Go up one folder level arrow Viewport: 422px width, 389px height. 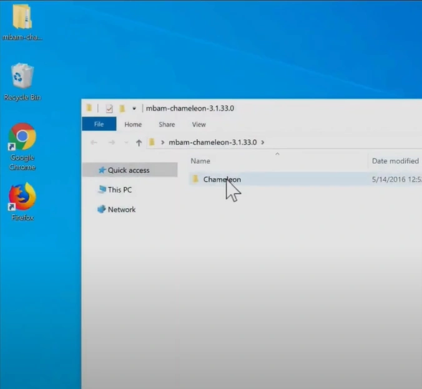click(139, 143)
